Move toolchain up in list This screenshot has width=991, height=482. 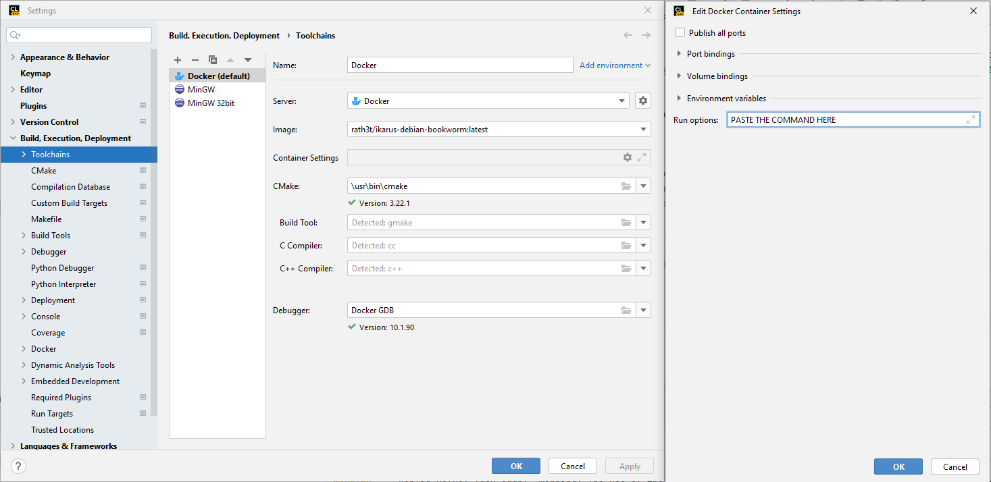pyautogui.click(x=230, y=60)
